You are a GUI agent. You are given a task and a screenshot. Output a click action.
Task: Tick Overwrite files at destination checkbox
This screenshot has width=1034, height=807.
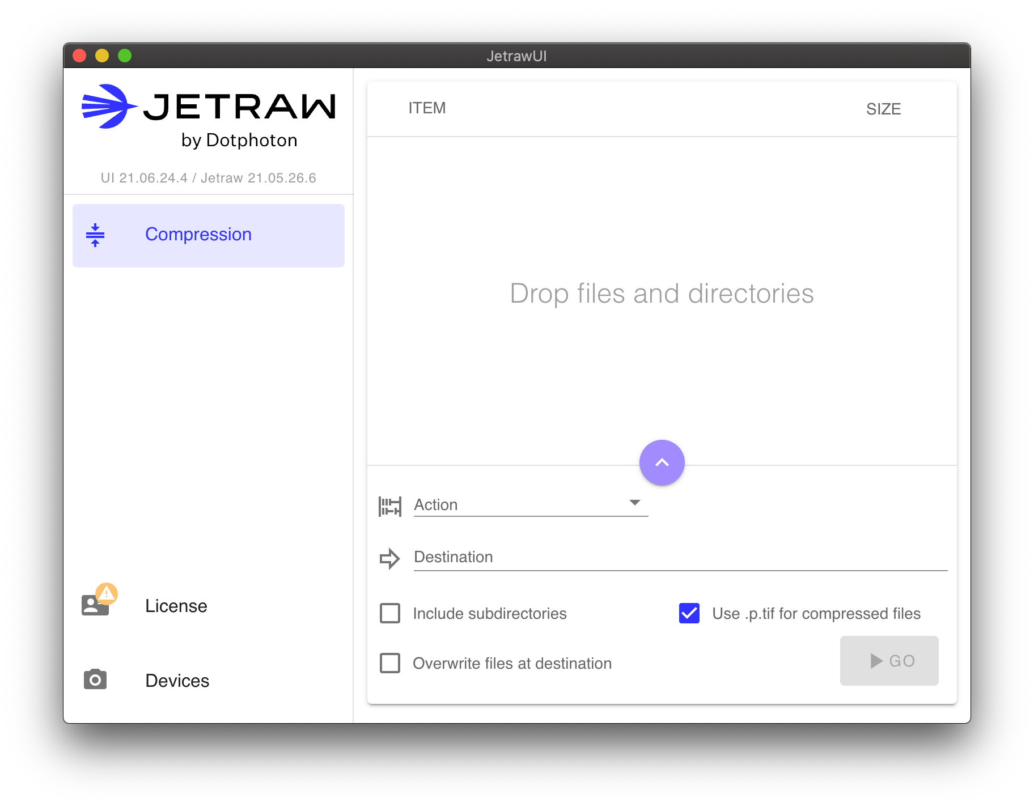click(x=390, y=663)
